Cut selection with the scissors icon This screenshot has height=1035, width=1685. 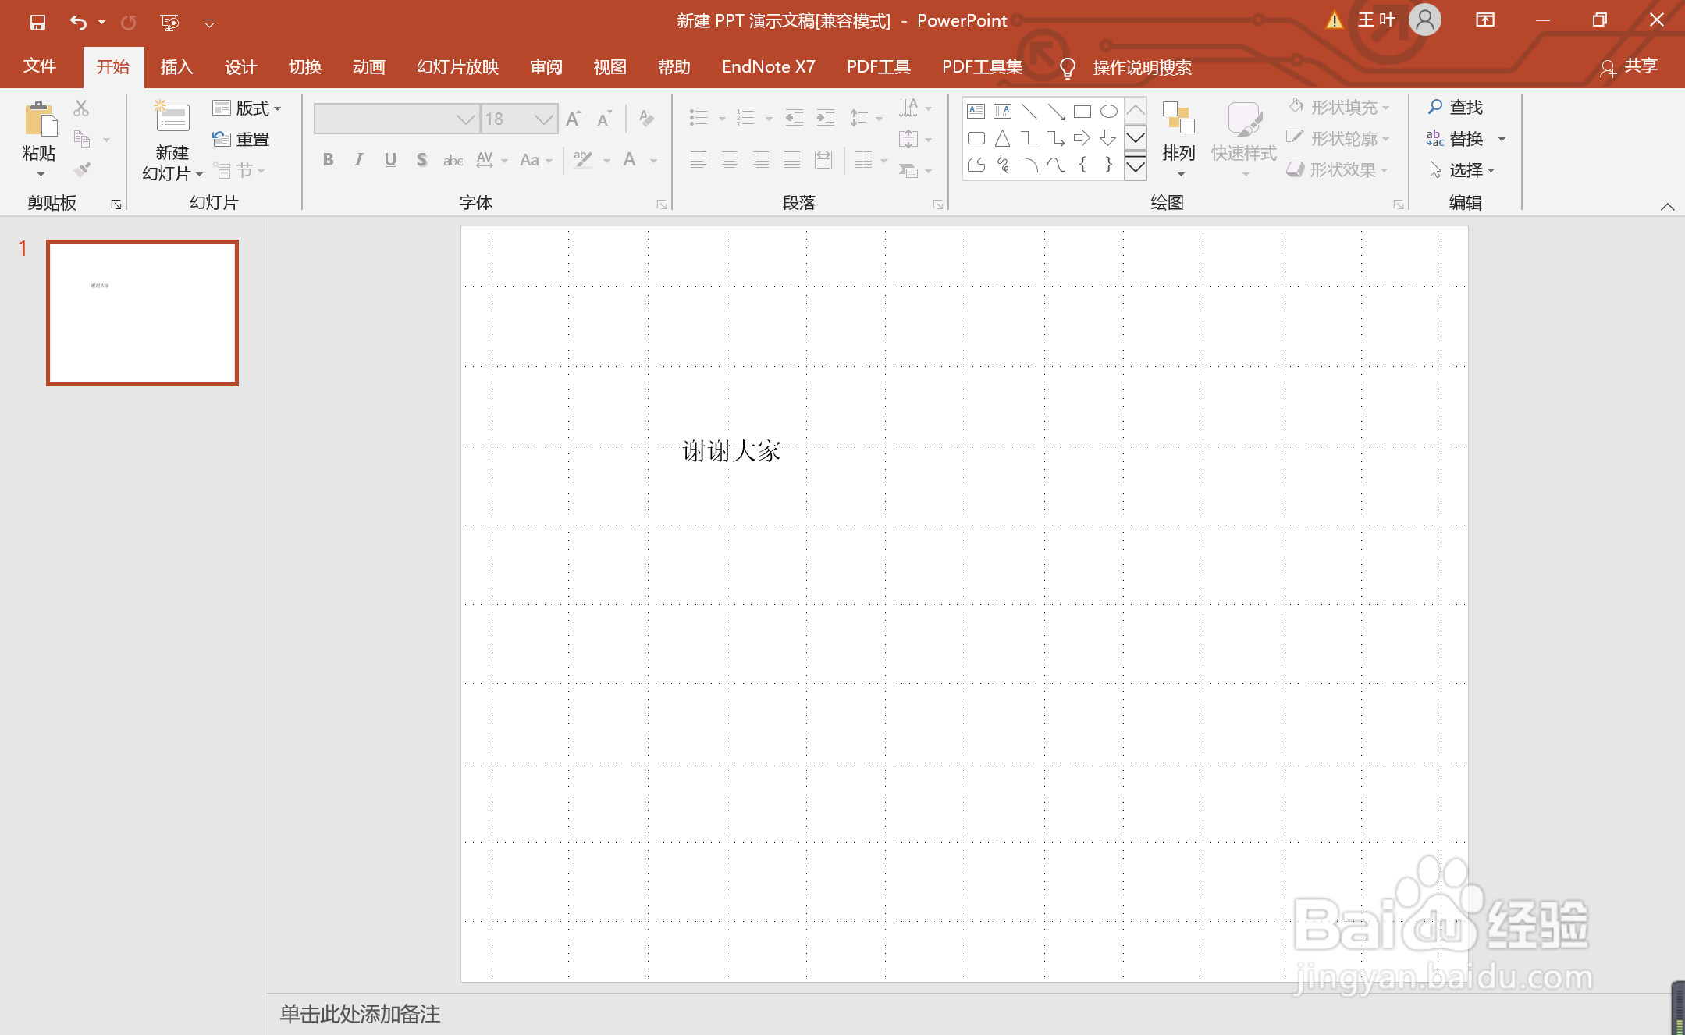pyautogui.click(x=81, y=108)
